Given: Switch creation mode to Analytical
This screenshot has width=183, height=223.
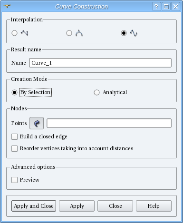Looking at the screenshot, I should click(x=96, y=92).
